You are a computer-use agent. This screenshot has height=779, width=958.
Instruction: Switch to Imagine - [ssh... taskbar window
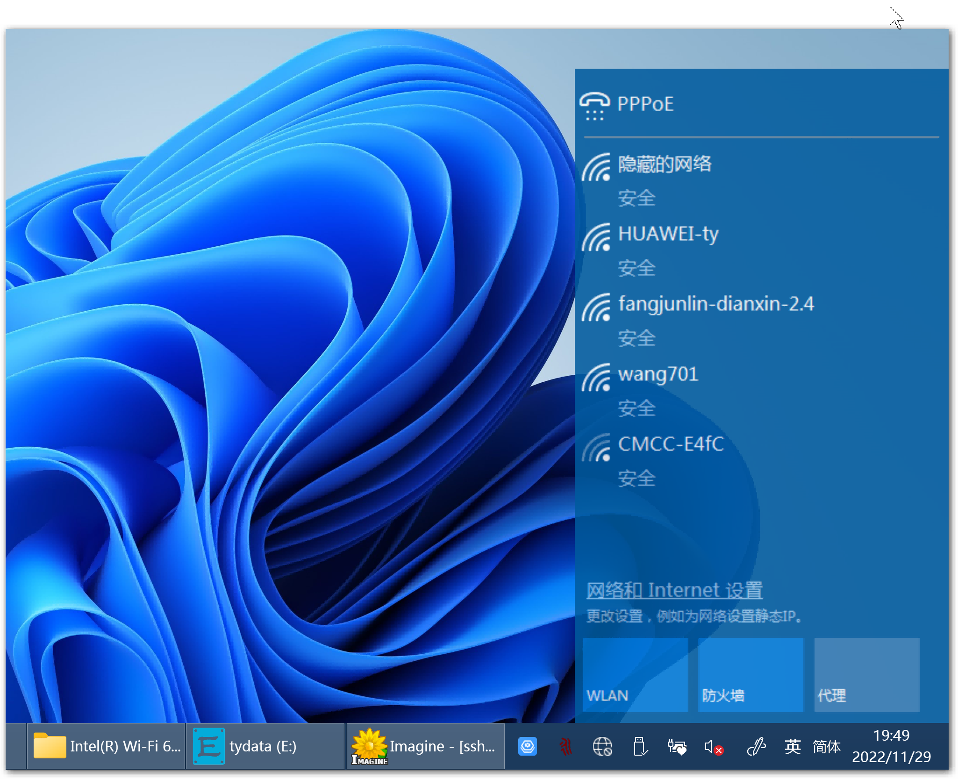coord(425,746)
